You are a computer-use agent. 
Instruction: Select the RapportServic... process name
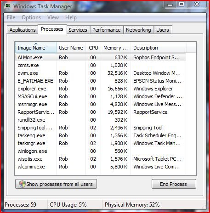coord(36,112)
